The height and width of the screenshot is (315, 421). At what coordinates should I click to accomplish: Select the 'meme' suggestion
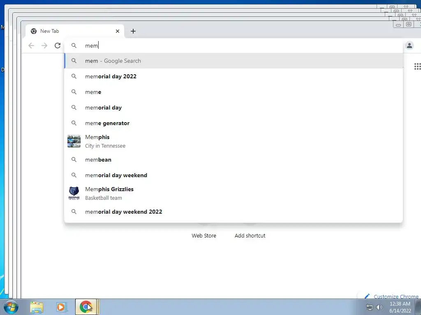[234, 92]
